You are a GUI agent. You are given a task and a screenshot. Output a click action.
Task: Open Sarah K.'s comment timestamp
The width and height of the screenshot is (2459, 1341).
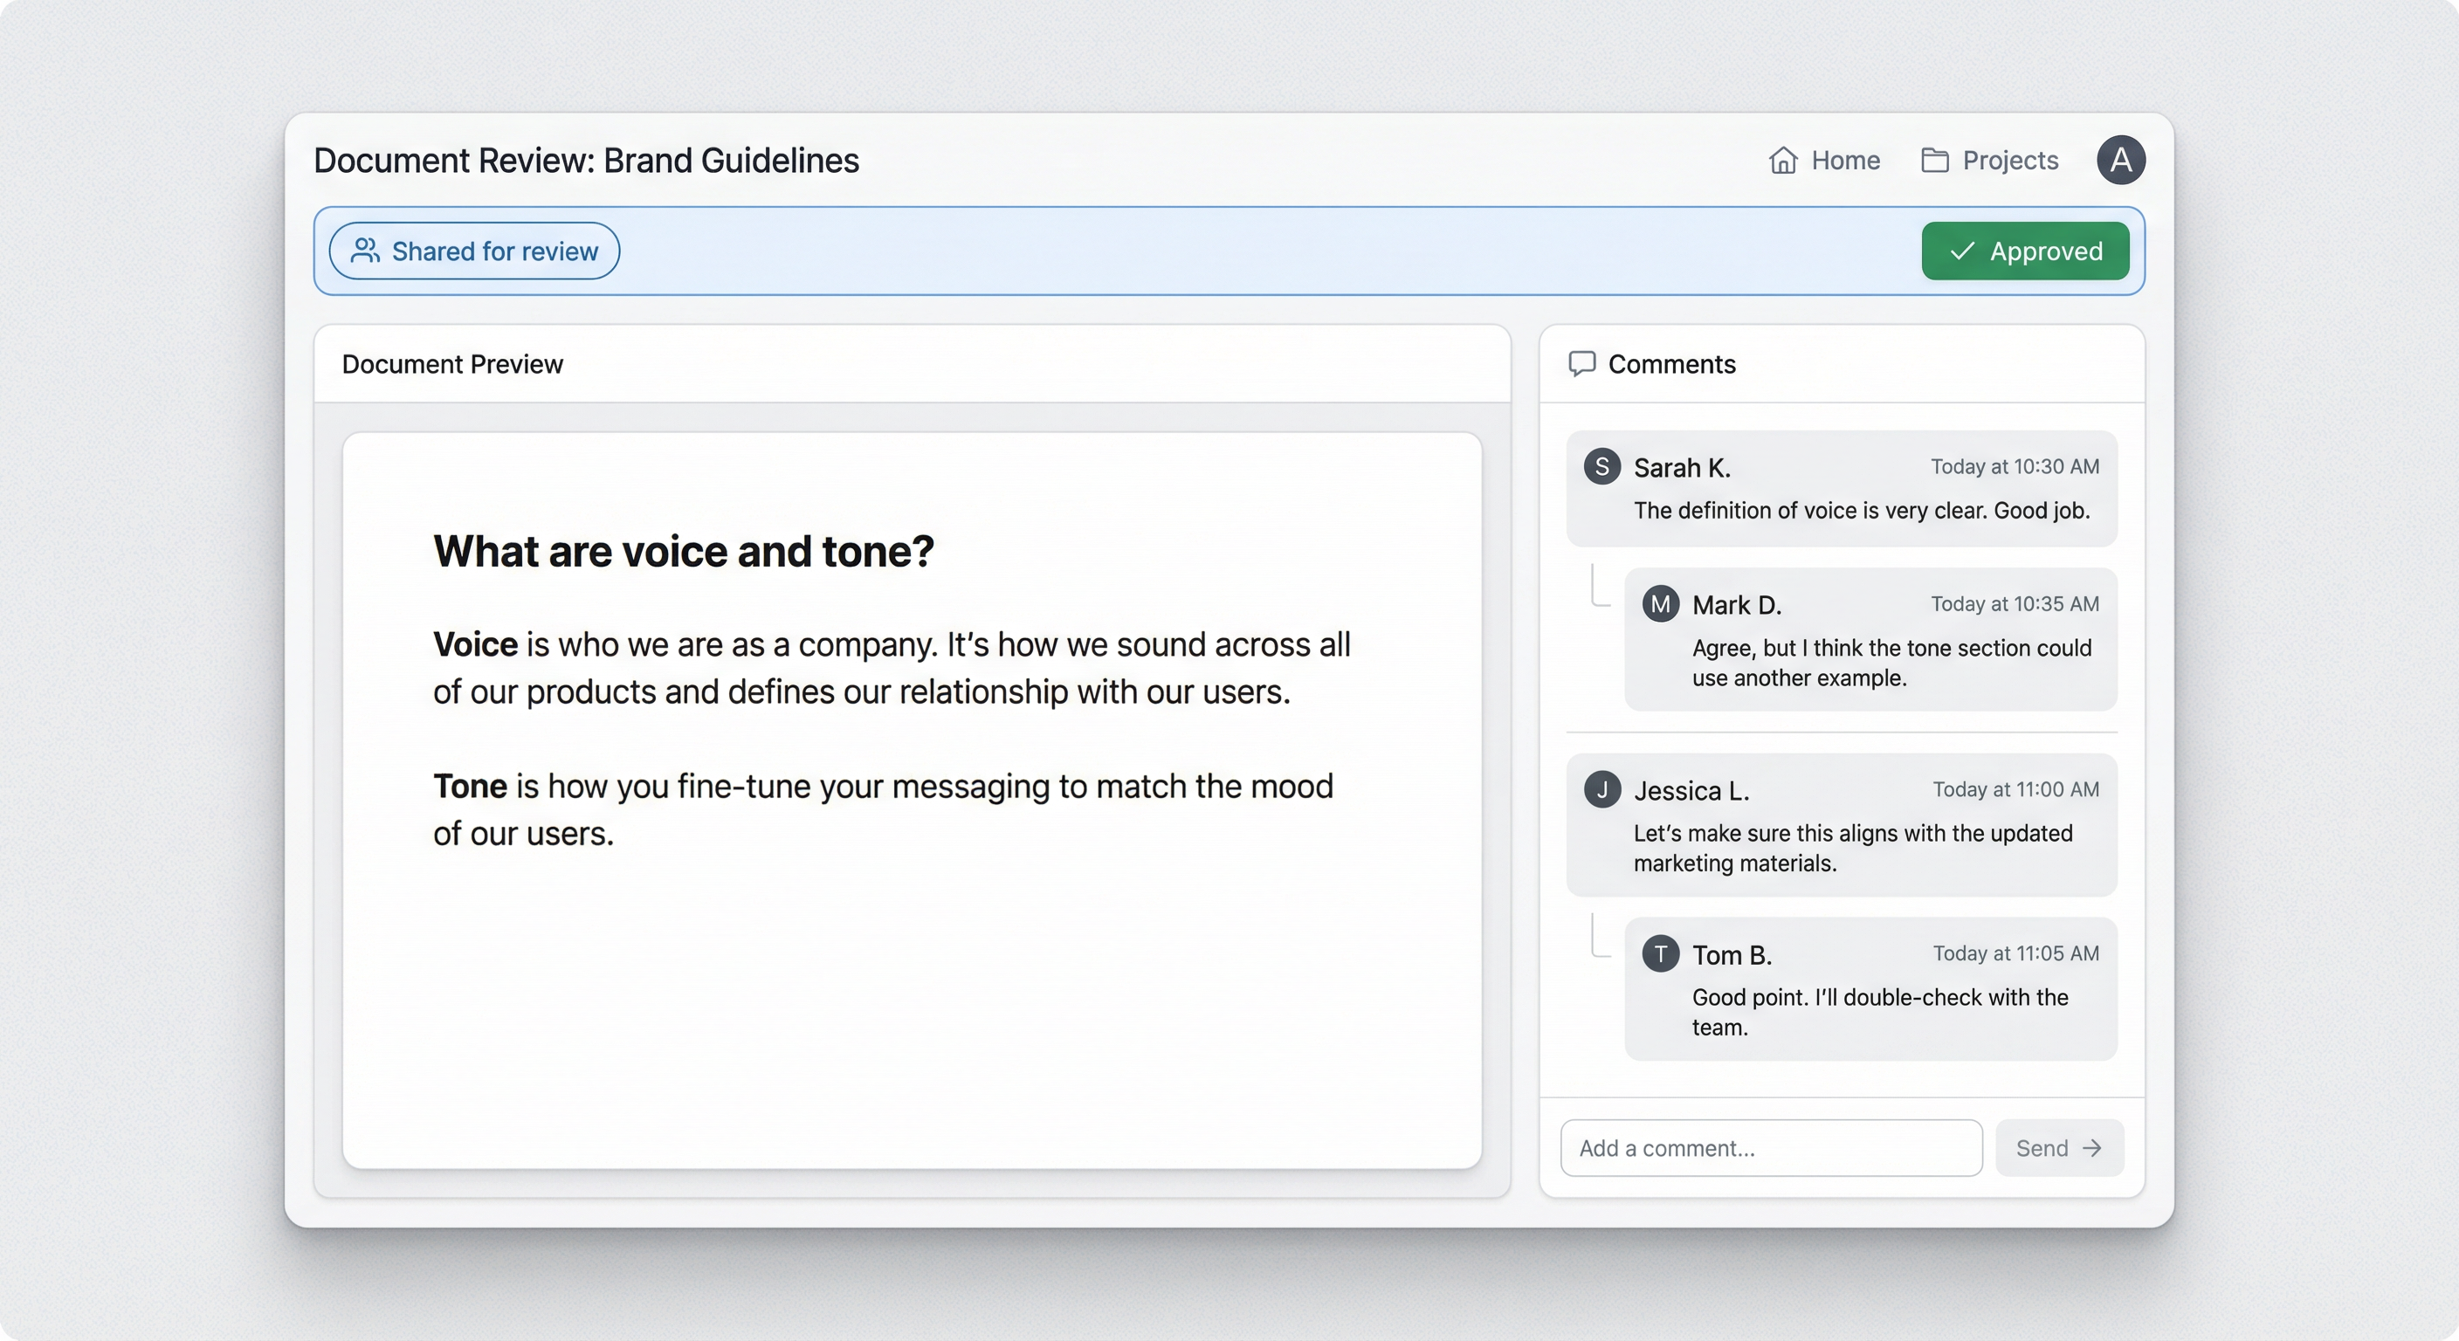coord(2015,467)
